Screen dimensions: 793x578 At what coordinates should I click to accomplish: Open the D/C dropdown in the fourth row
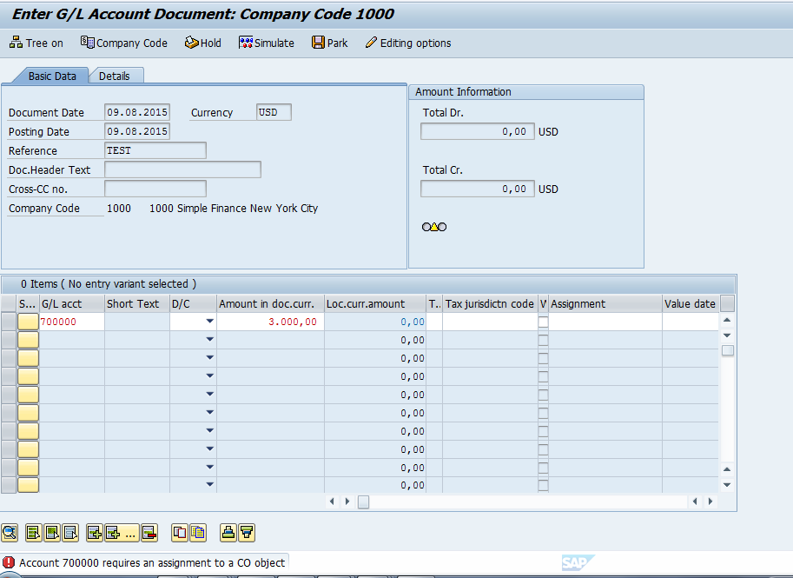[210, 376]
